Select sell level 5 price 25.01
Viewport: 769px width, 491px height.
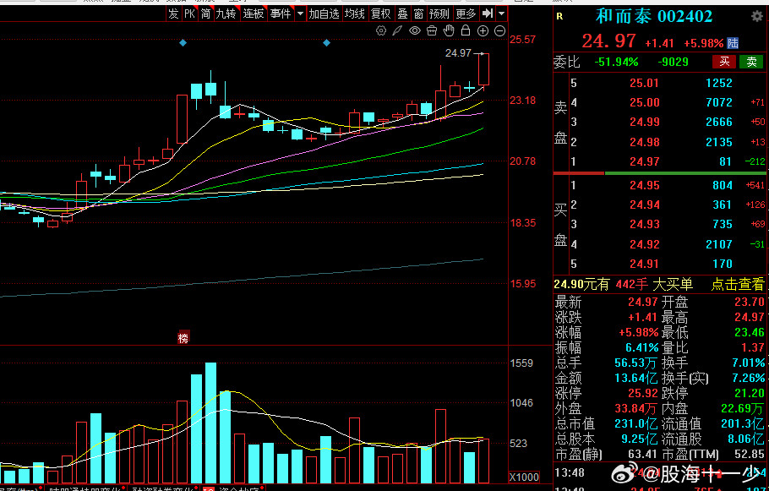(644, 83)
